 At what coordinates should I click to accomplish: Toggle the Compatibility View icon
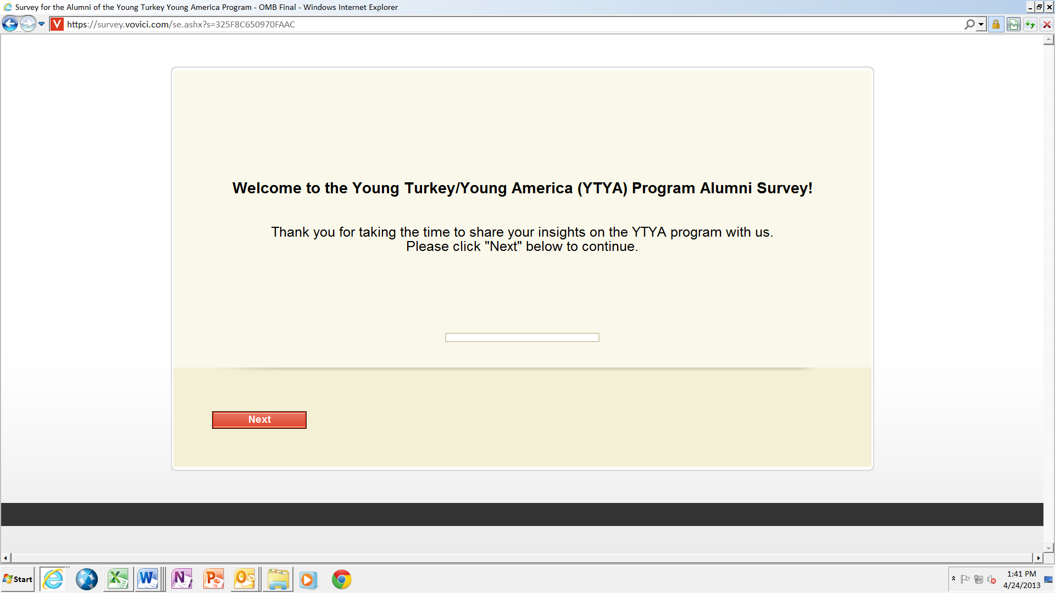1014,24
